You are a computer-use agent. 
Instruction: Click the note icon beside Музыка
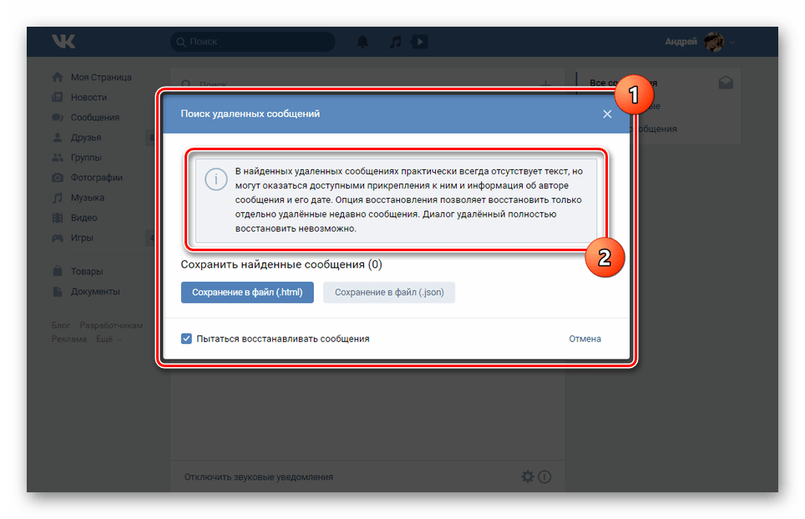tap(58, 198)
